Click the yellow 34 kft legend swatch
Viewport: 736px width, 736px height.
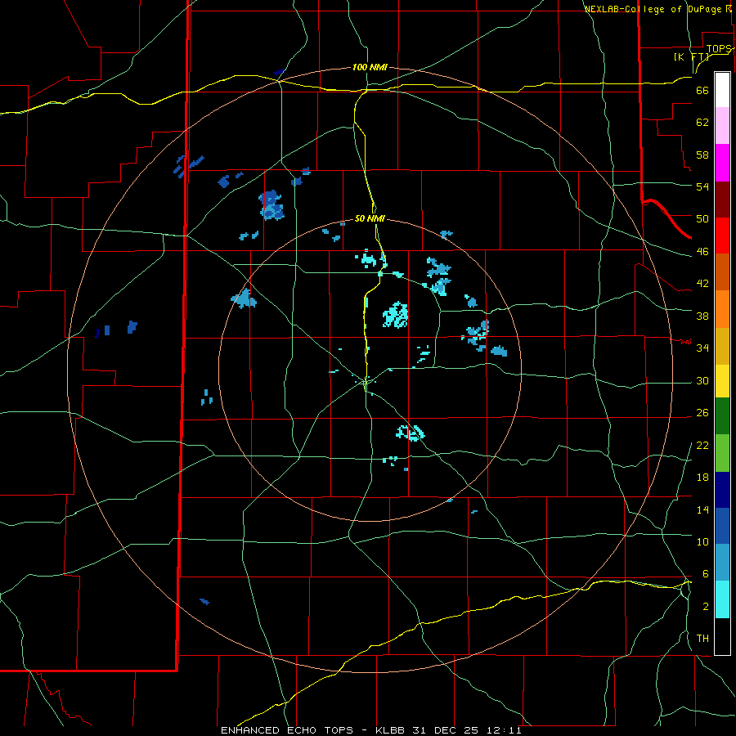click(722, 381)
